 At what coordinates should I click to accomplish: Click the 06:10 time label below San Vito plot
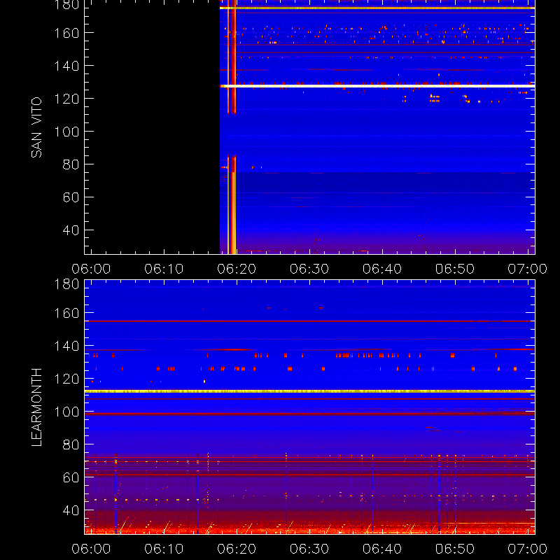[164, 269]
